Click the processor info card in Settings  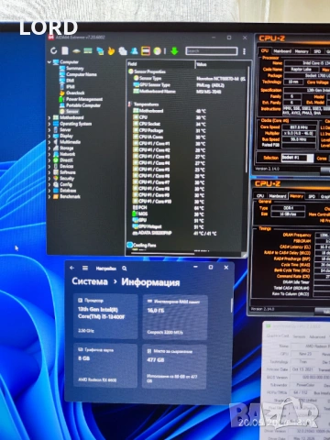(105, 316)
